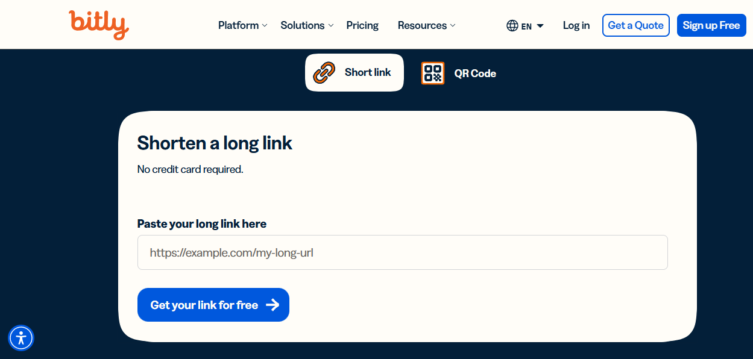Open the Platform menu

242,25
